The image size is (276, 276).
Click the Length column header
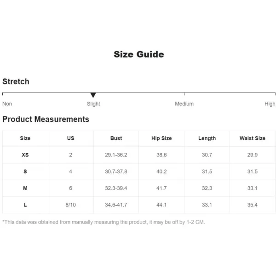coord(207,138)
